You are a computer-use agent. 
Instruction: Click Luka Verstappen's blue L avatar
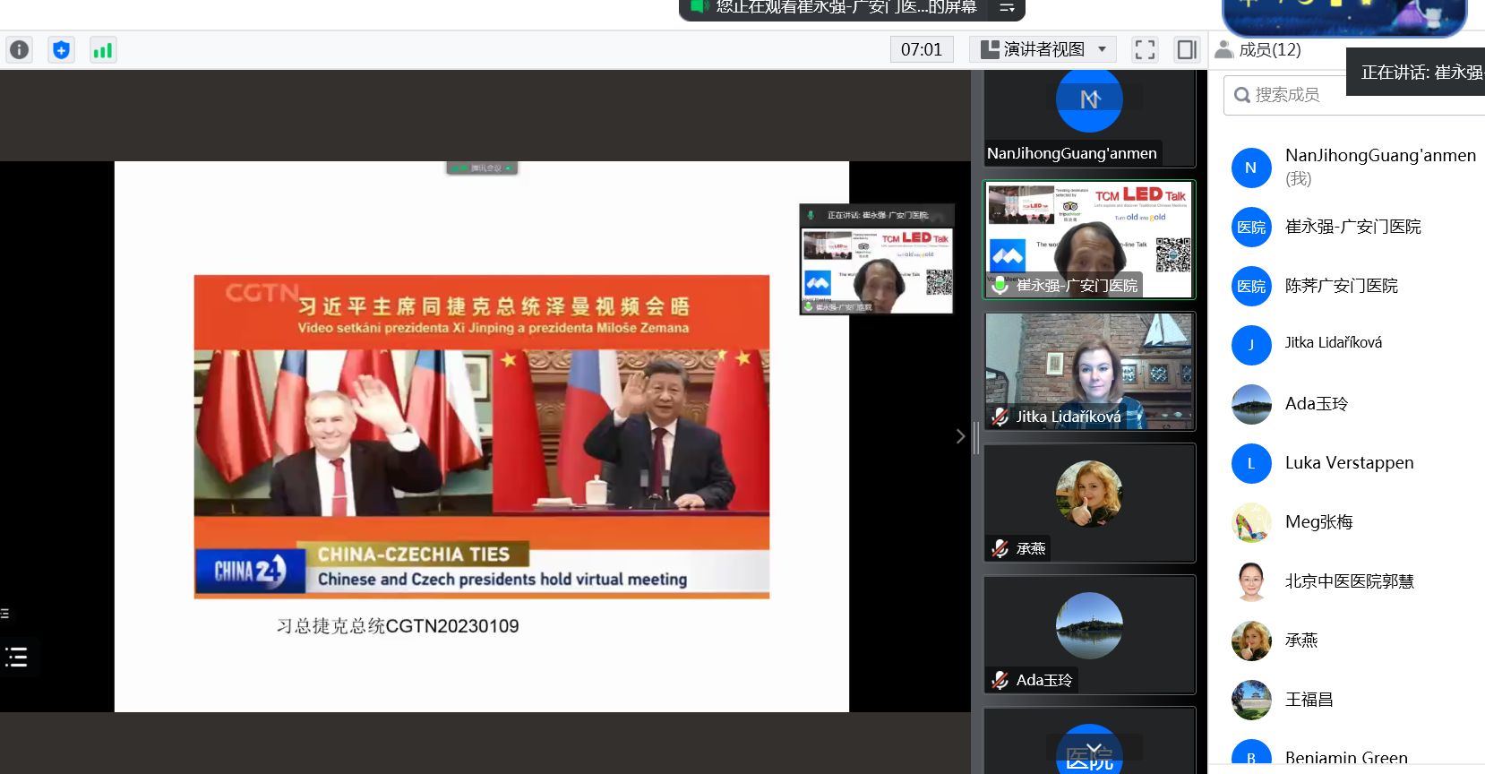point(1251,463)
